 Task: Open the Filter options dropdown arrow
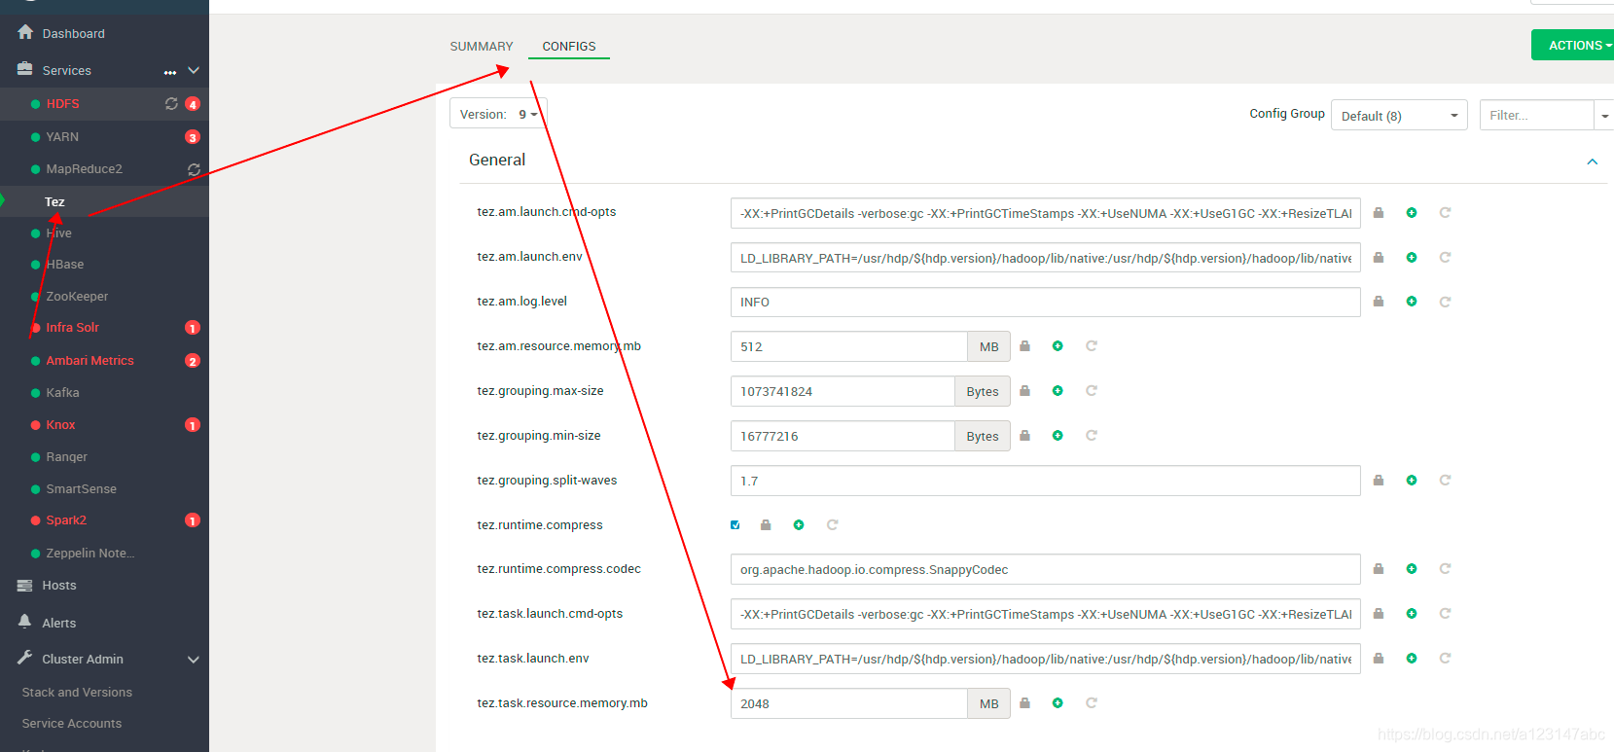pos(1604,116)
